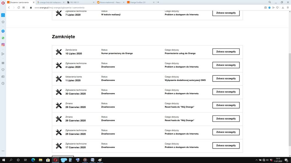Open WhatsApp in the Opera sidebar

(x=3, y=38)
